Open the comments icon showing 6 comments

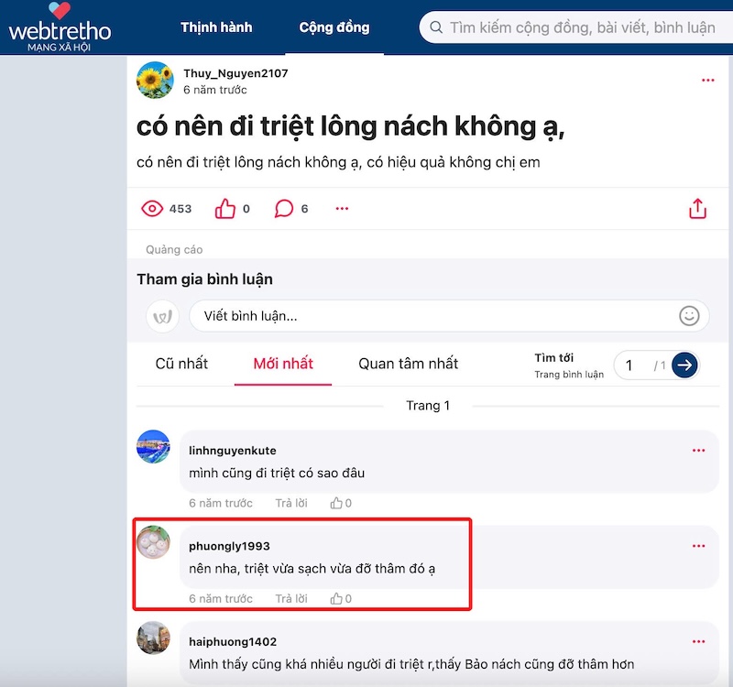point(284,208)
